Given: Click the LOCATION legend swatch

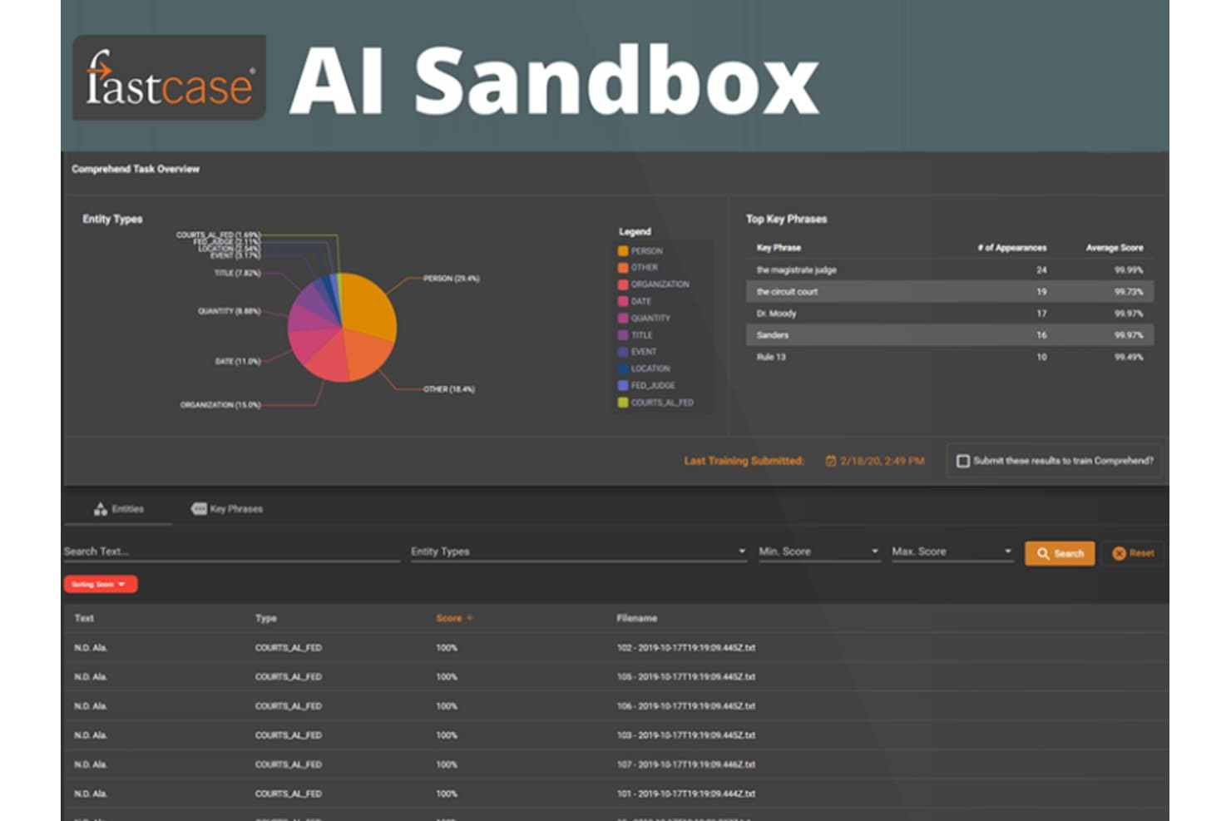Looking at the screenshot, I should [x=623, y=368].
